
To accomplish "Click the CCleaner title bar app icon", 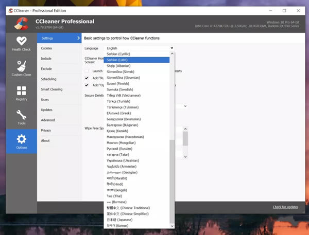I will (11, 10).
